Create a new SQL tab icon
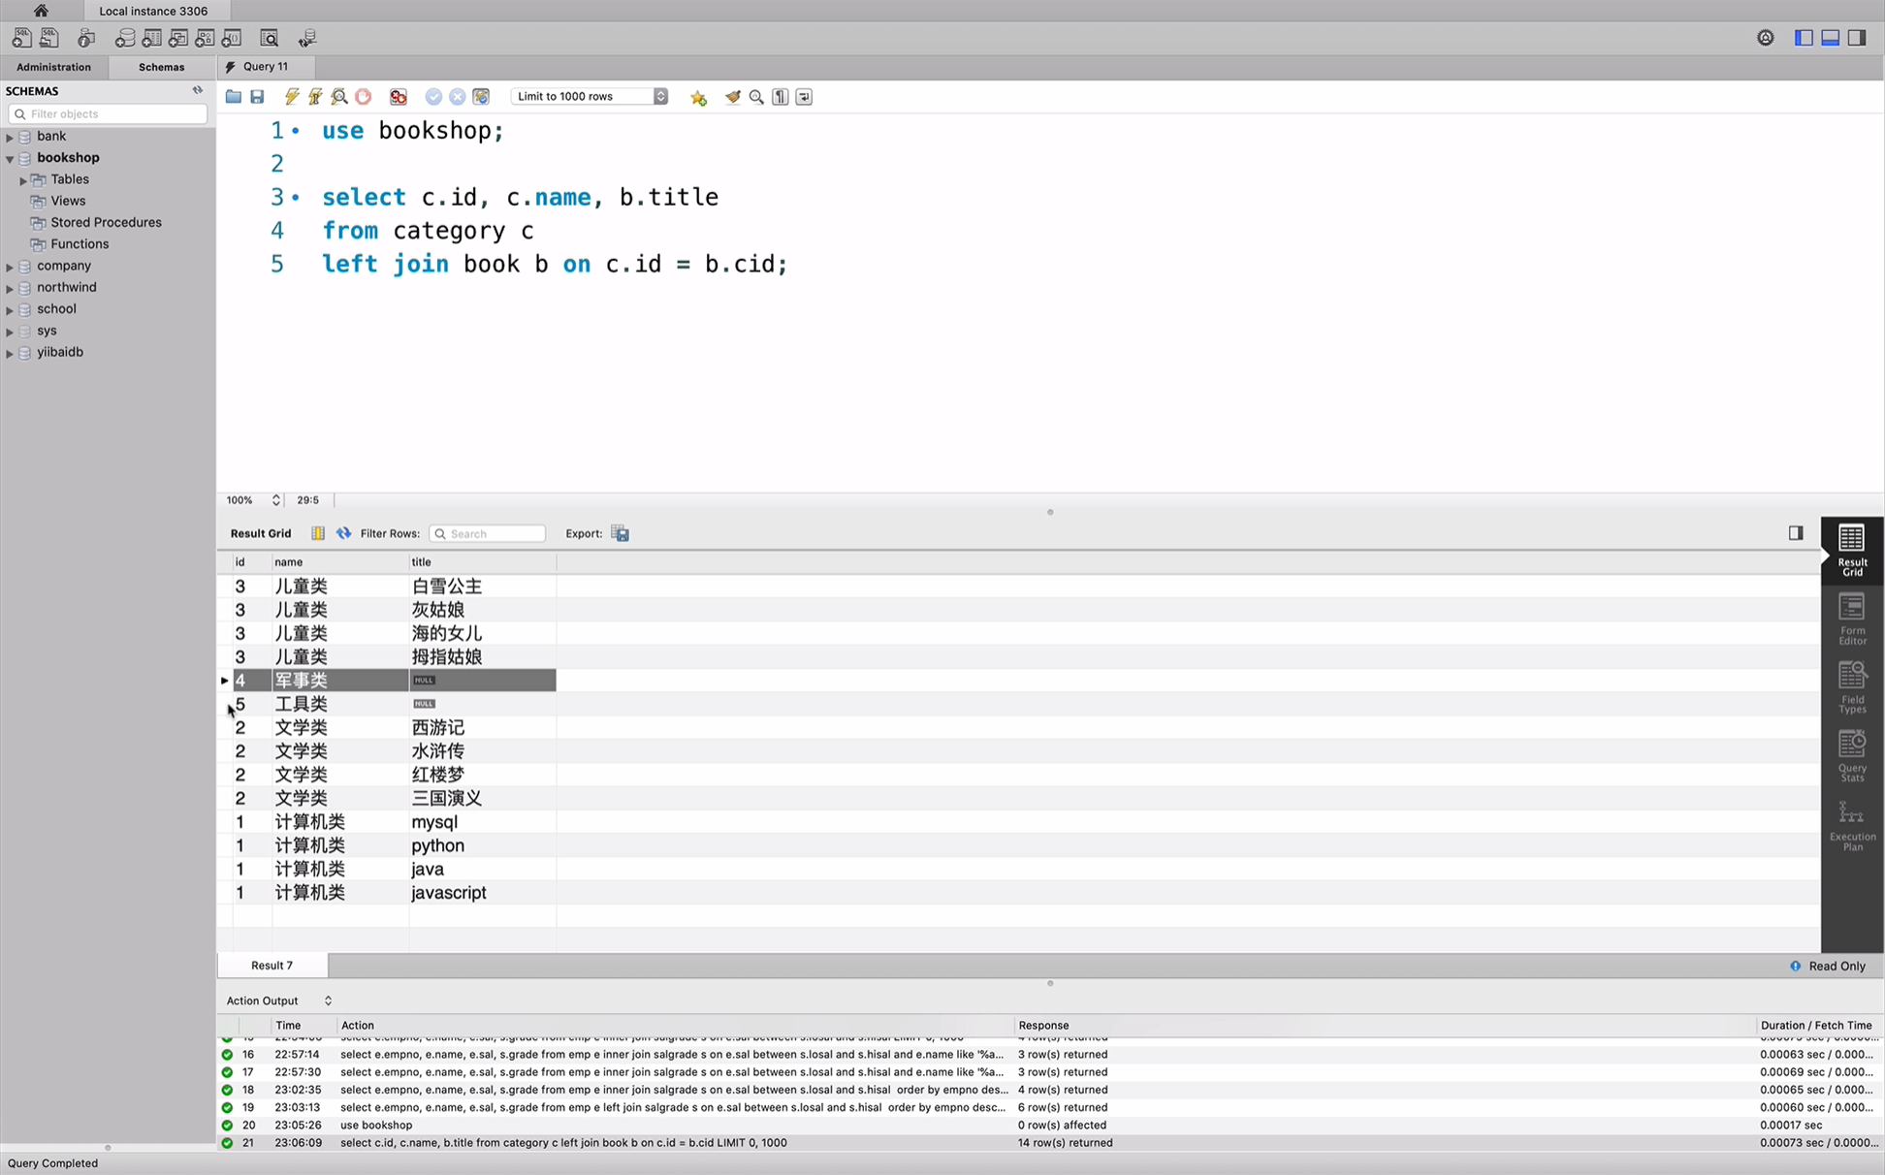 [21, 38]
